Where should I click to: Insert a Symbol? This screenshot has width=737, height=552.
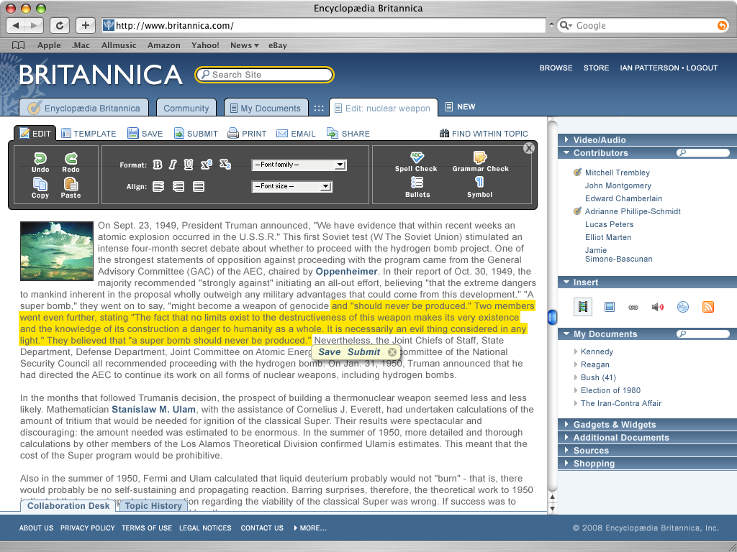[x=479, y=188]
